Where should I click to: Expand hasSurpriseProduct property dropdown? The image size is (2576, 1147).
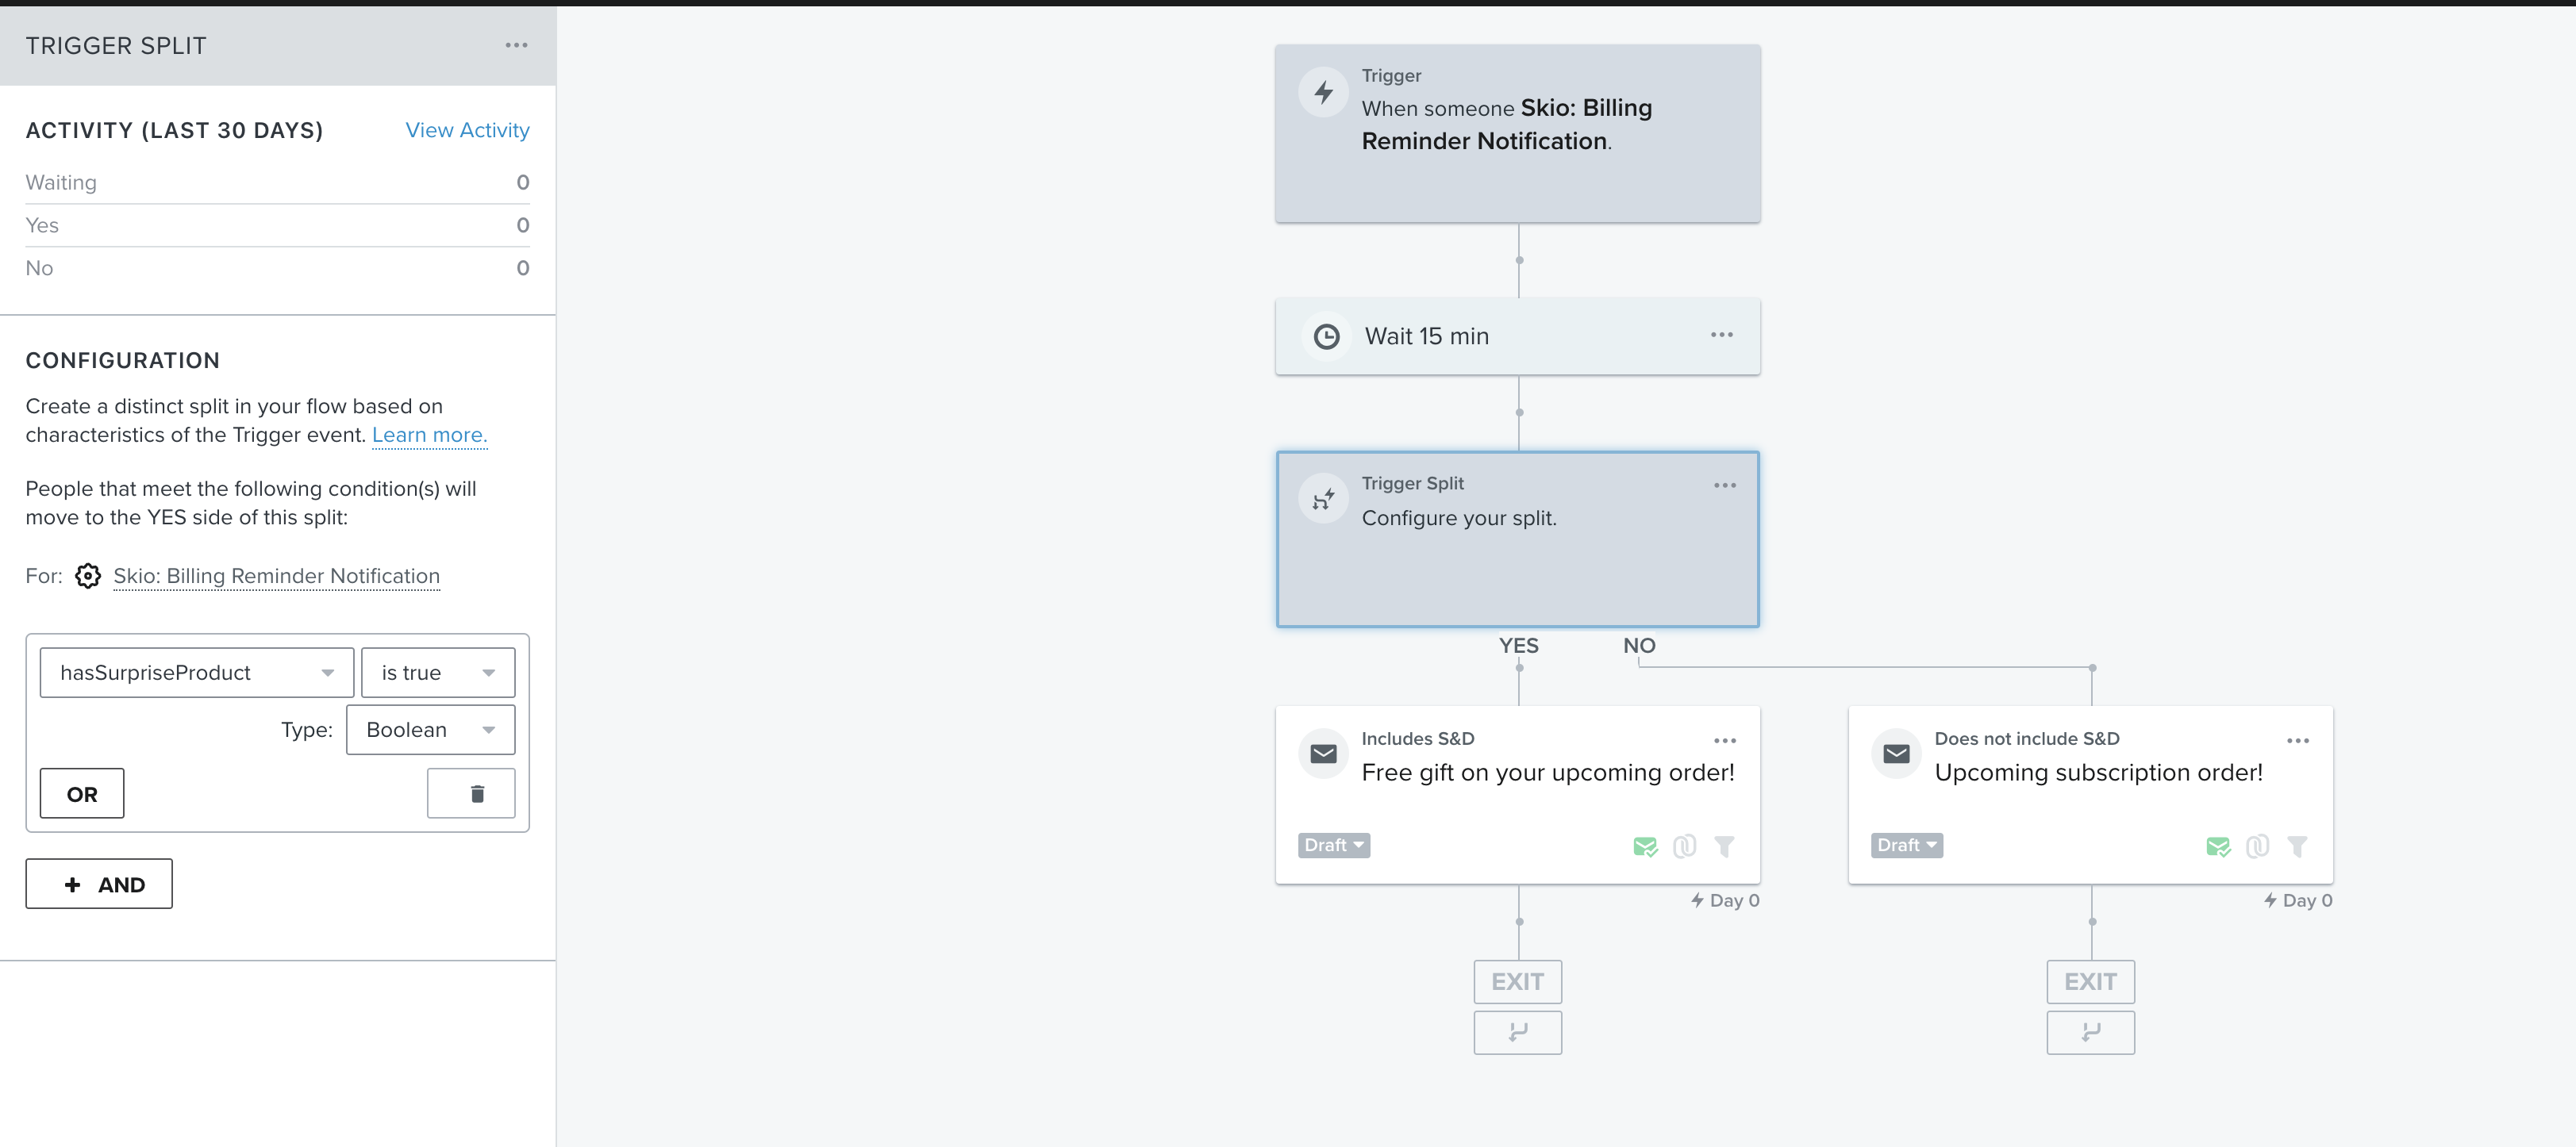click(197, 673)
